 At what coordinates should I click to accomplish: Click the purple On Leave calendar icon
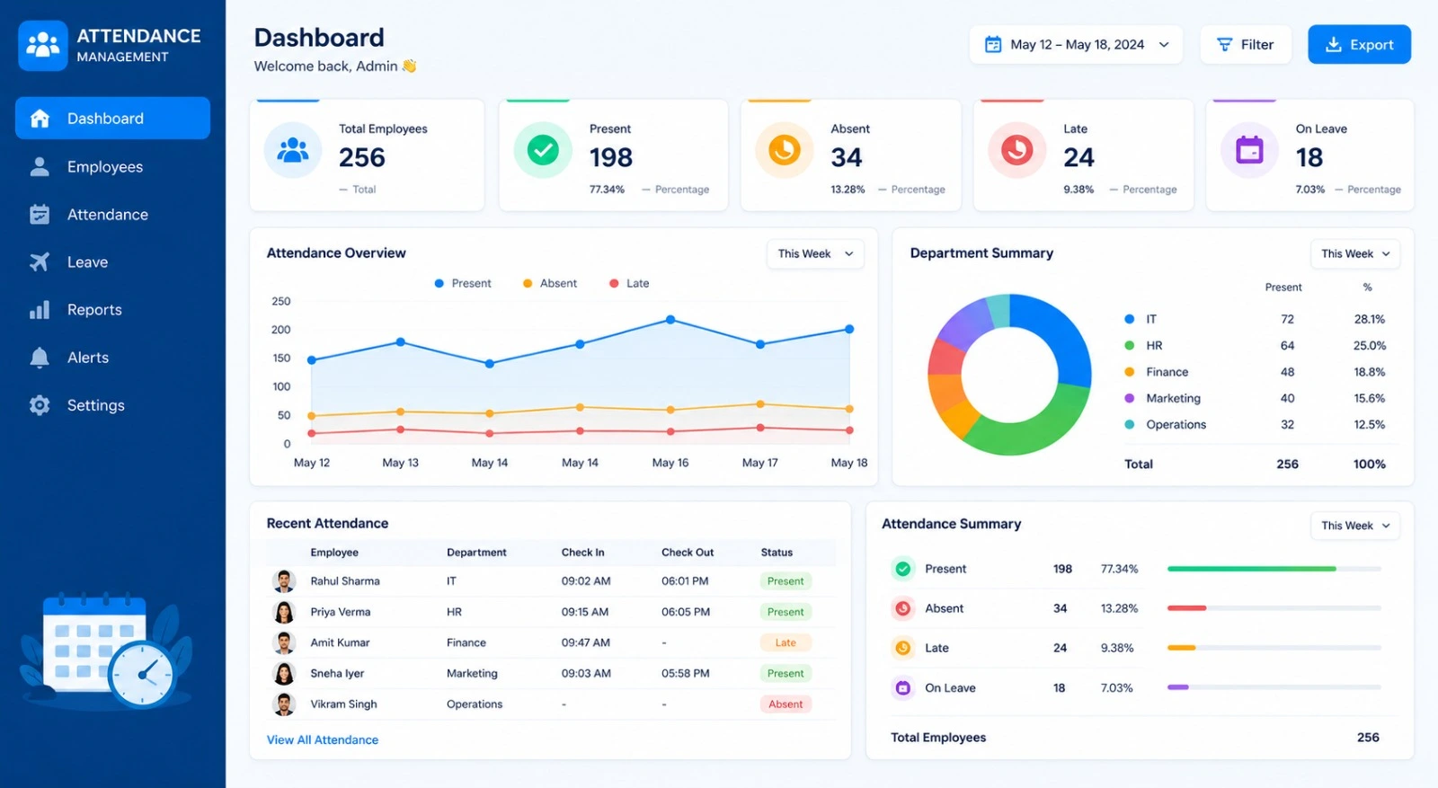click(1249, 150)
